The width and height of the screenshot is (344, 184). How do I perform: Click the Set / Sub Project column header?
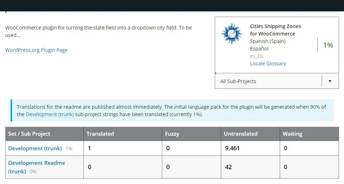tap(29, 134)
